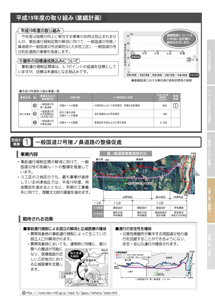The image size is (215, 305).
Task: Click the round arrow icon before the URL
Action: pos(24,293)
